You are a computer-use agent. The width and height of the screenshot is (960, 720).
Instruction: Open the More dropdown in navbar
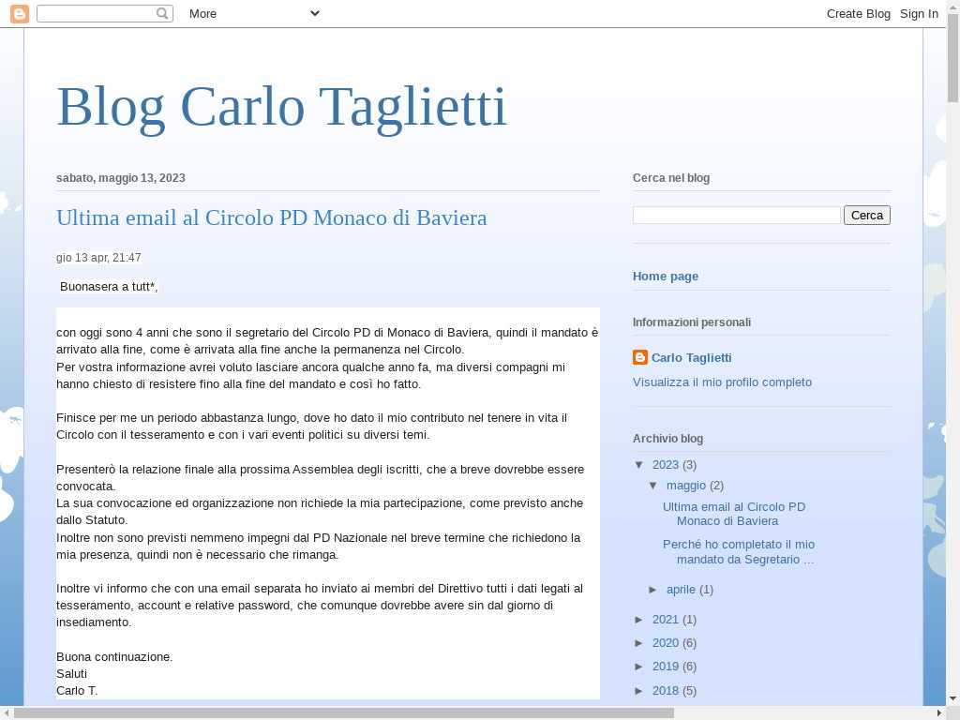point(253,13)
